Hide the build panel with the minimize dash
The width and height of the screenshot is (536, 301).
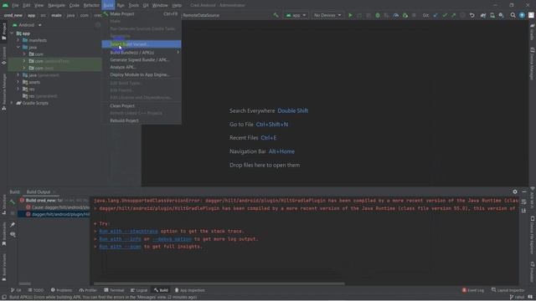(524, 191)
